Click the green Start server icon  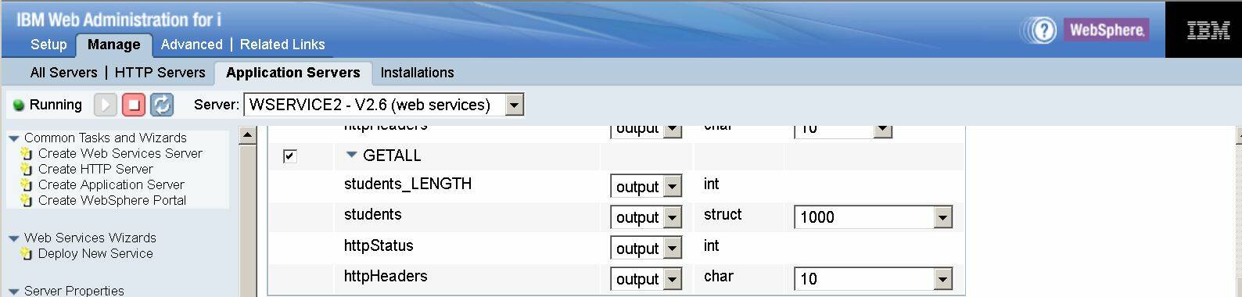tap(106, 105)
